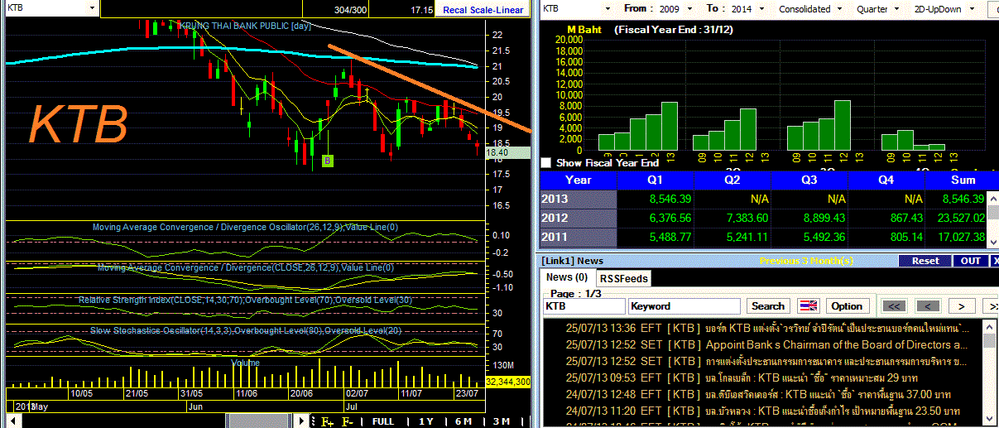Toggle Show Fiscal Year End checkbox

coord(545,163)
